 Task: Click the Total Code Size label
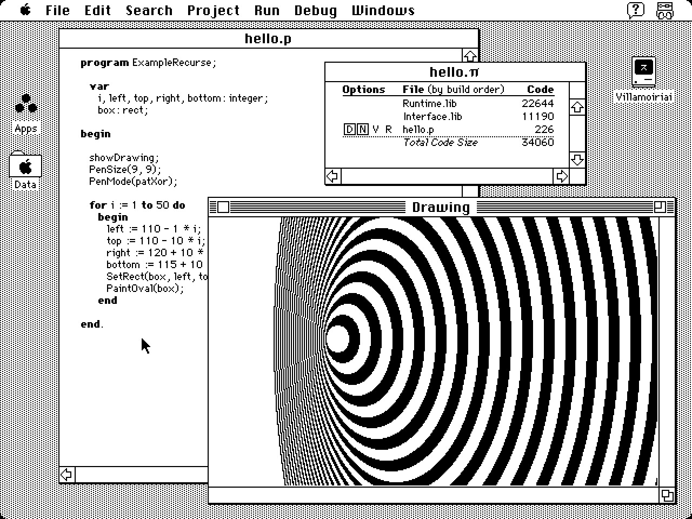441,142
